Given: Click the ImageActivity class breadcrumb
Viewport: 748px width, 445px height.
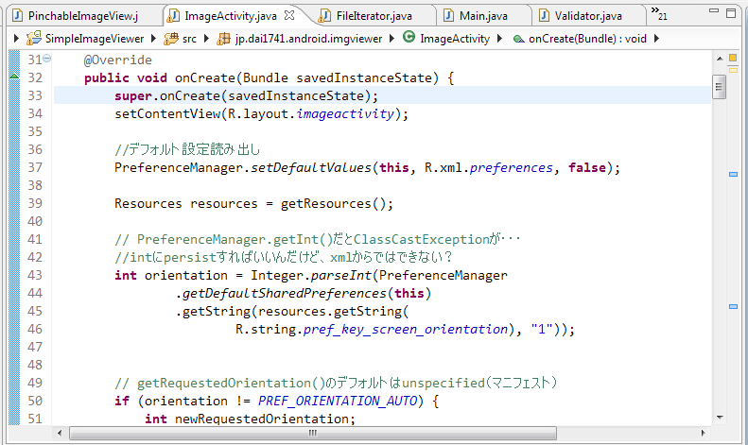Looking at the screenshot, I should click(x=455, y=39).
